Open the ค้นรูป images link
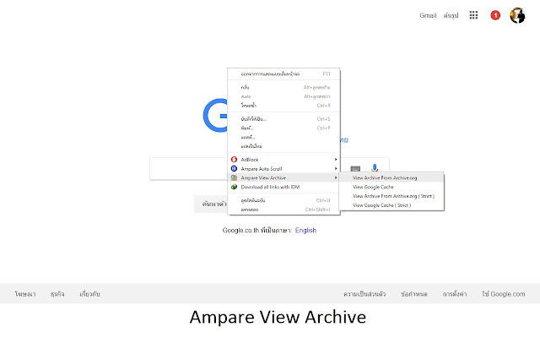This screenshot has width=540, height=338. coord(451,15)
